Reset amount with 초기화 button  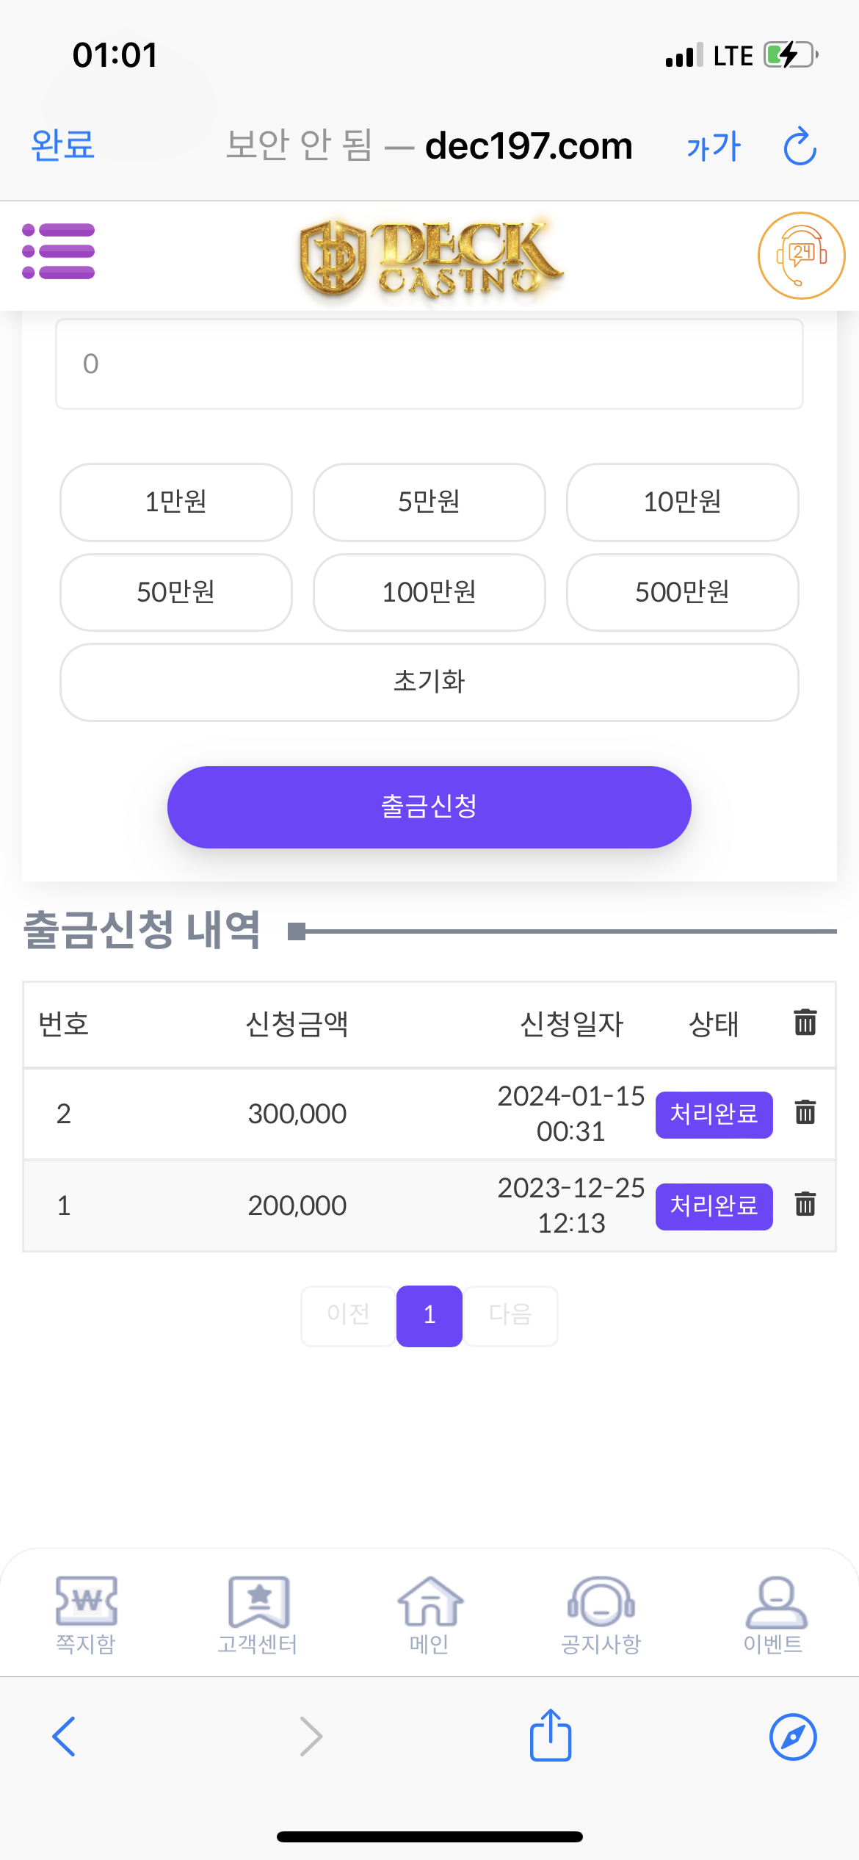pyautogui.click(x=429, y=682)
